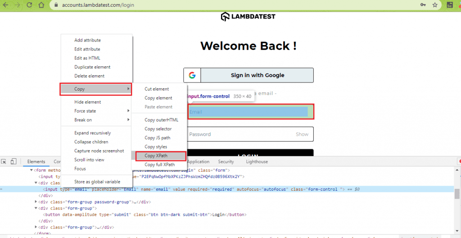Click the Welcome Back ! heading
Viewport: 461px width, 238px height.
coord(249,46)
